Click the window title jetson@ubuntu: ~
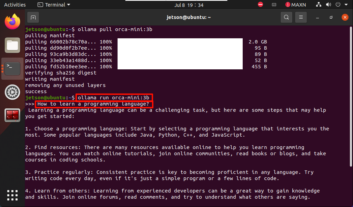Viewport: 353px width, 207px height. click(x=189, y=17)
